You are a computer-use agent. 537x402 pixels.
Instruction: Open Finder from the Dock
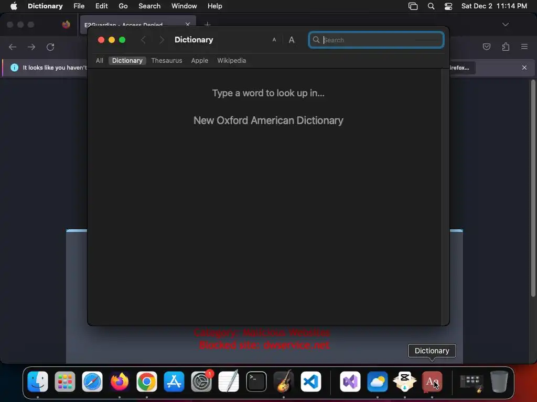click(38, 381)
